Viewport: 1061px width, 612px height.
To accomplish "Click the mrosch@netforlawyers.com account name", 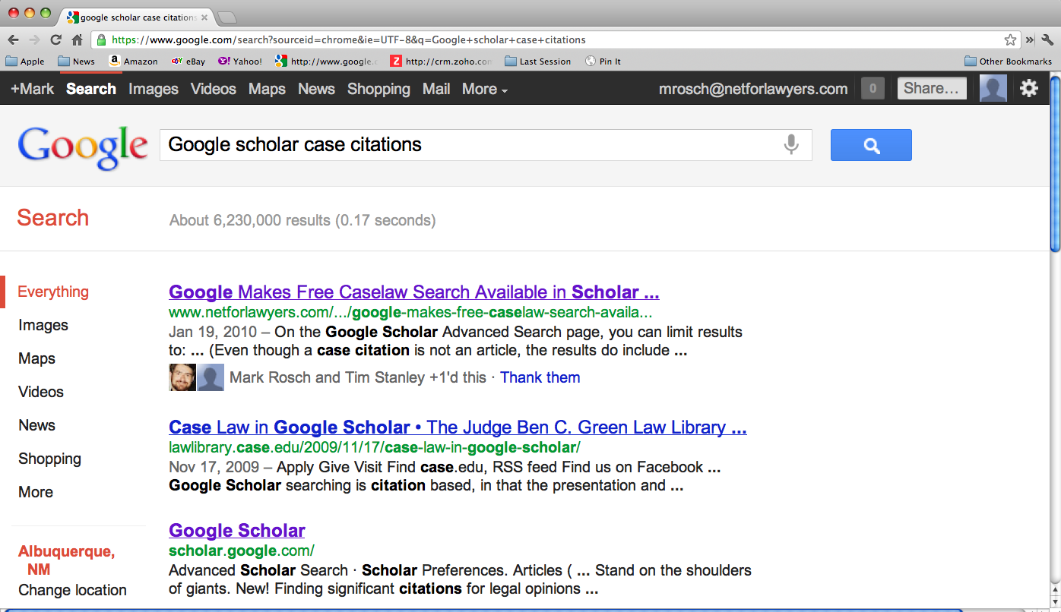I will click(x=752, y=89).
